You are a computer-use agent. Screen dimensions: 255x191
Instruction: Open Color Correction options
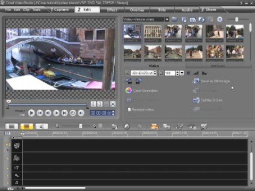coord(141,91)
